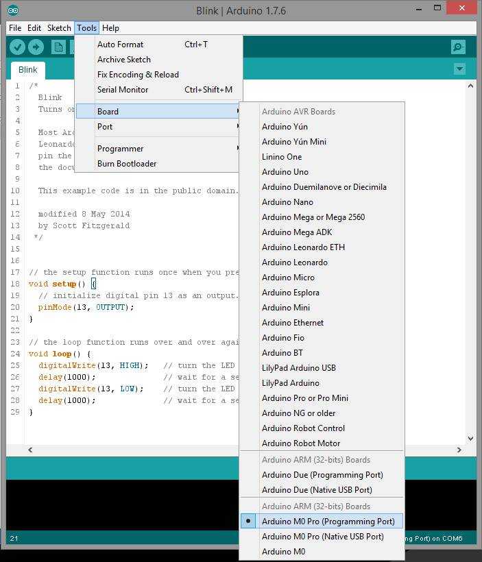Open the Serial Monitor magnifier icon
The width and height of the screenshot is (482, 562).
[x=458, y=47]
